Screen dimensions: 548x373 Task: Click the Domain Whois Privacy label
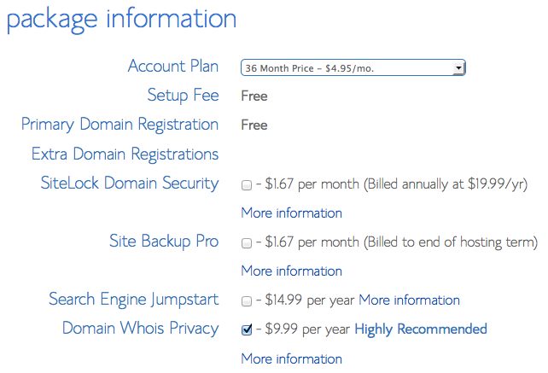coord(140,329)
